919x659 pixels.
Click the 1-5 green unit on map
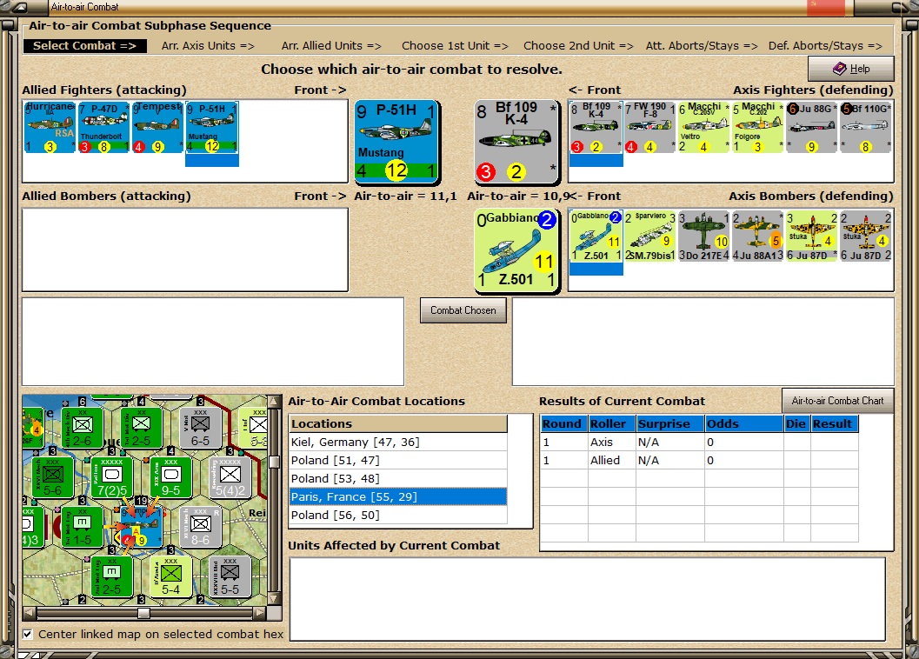click(82, 527)
